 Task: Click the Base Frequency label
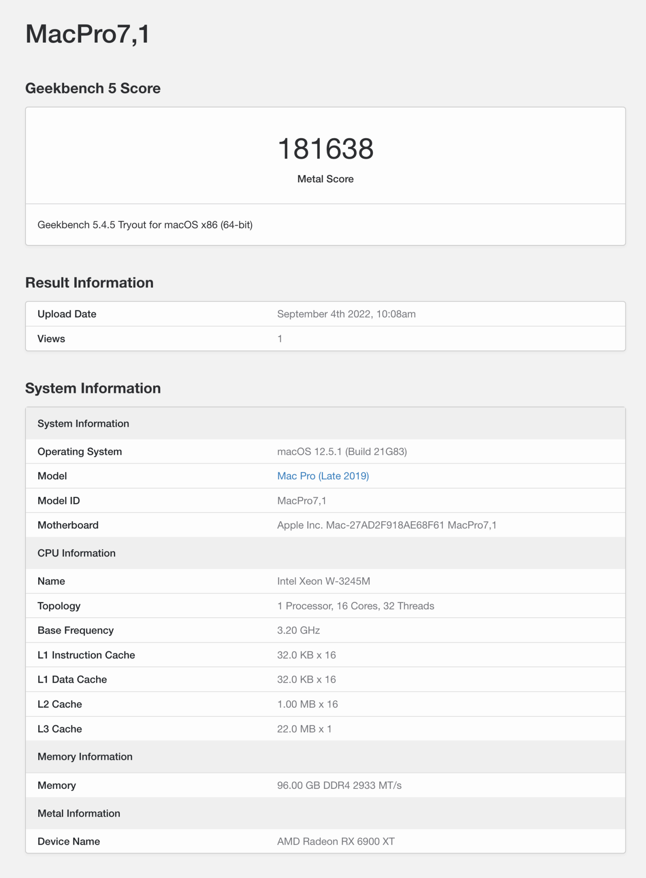(76, 630)
